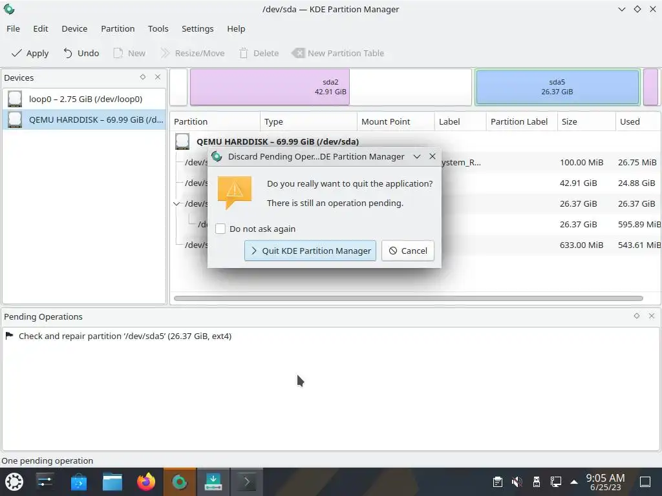This screenshot has width=662, height=496.
Task: Select the loop0 device in Devices list
Action: pyautogui.click(x=84, y=99)
